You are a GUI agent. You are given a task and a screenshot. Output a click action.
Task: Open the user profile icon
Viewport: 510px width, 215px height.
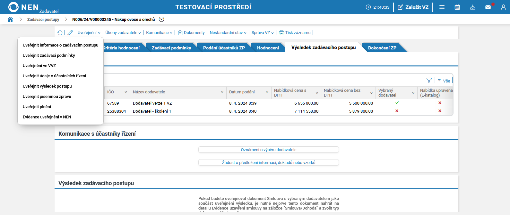tap(503, 7)
